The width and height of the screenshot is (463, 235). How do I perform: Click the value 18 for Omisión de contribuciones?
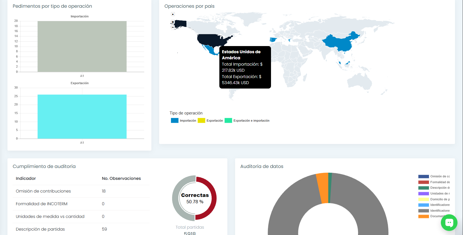pyautogui.click(x=104, y=191)
